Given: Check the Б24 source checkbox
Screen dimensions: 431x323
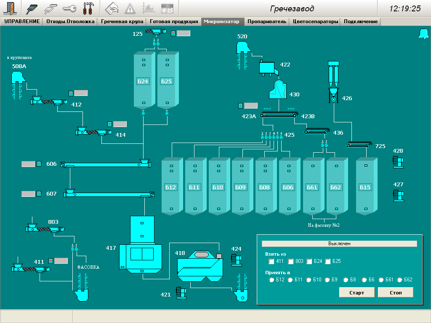Looking at the screenshot, I should point(309,262).
